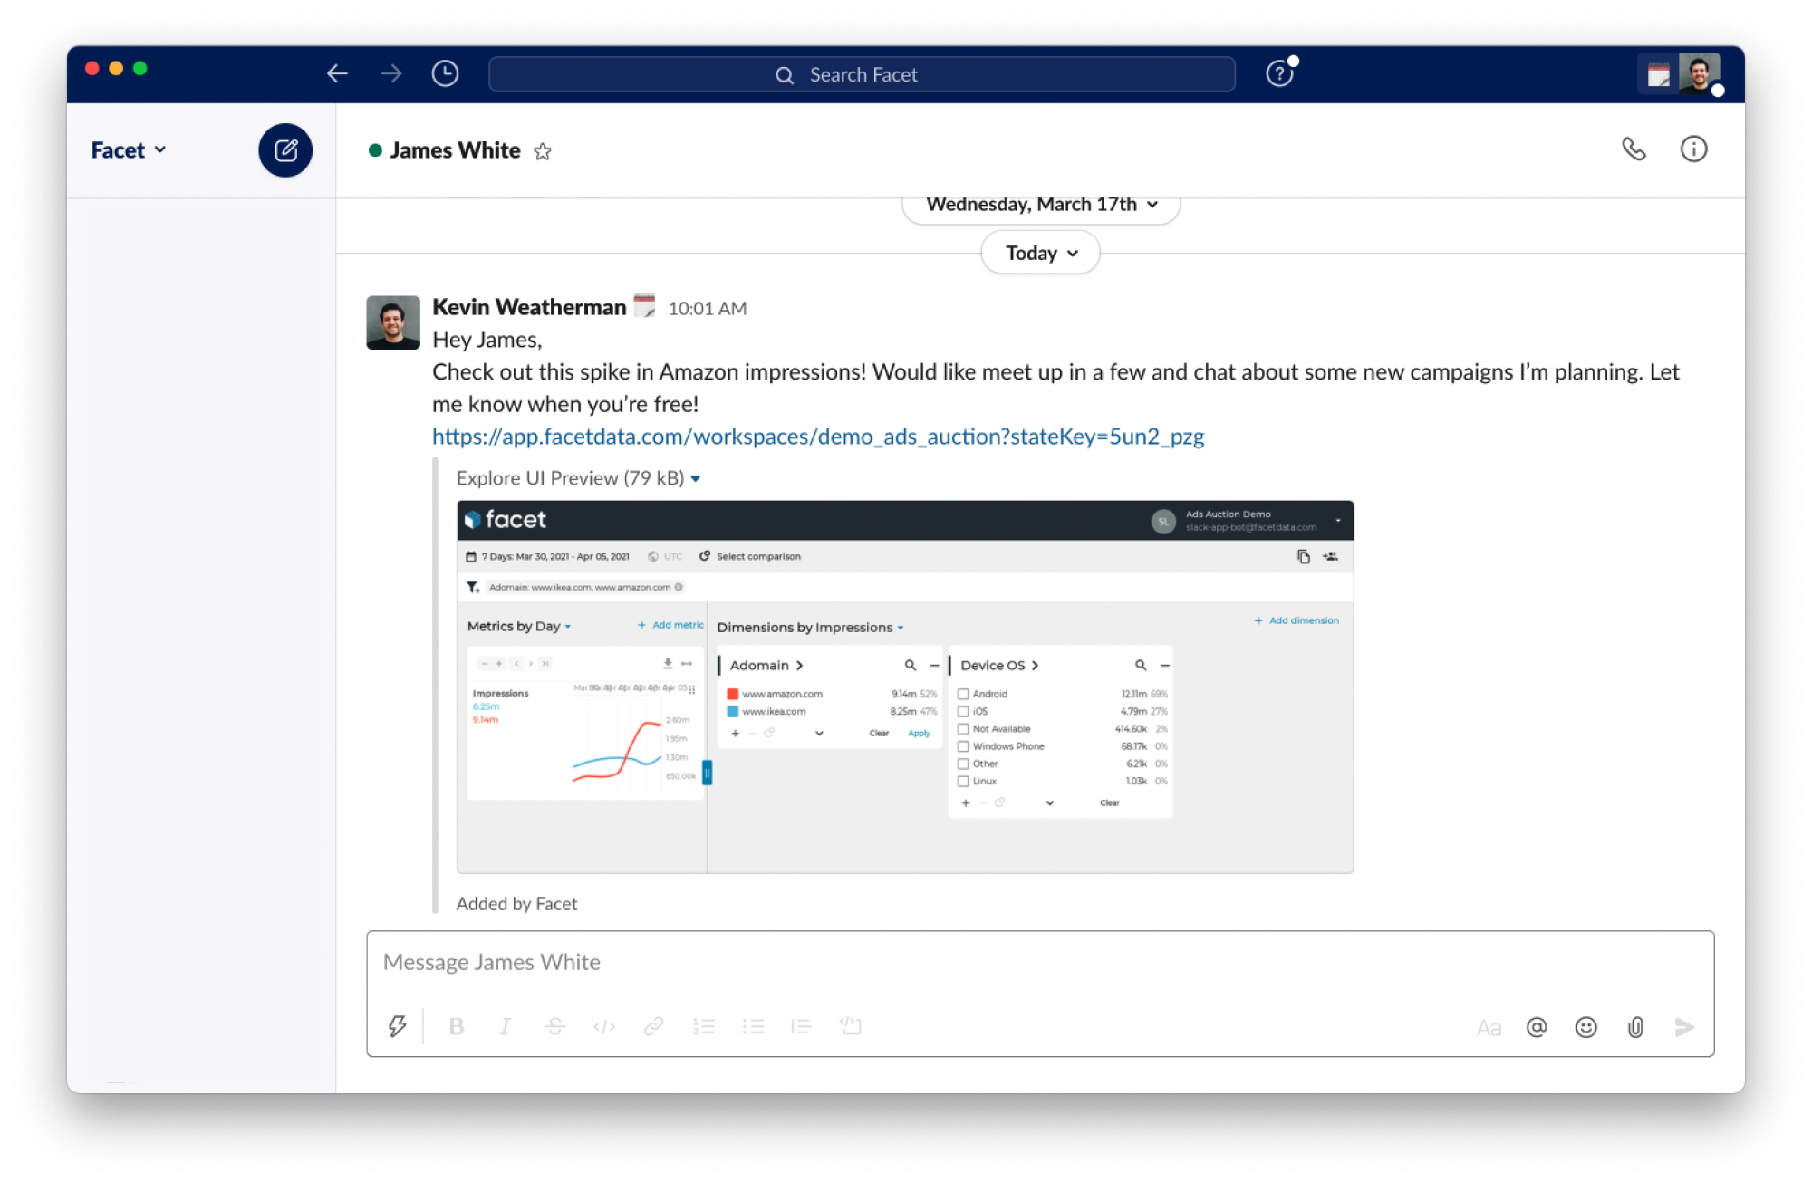This screenshot has height=1182, width=1812.
Task: Start a call with James White
Action: 1634,149
